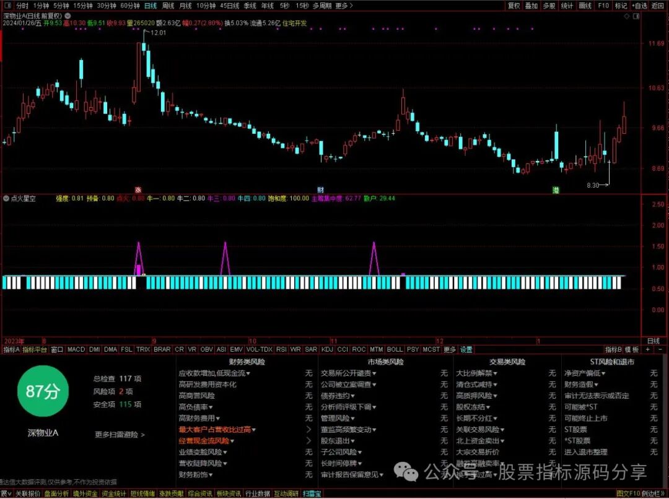
Task: Open 资金统计 bottom tab
Action: coord(113,493)
